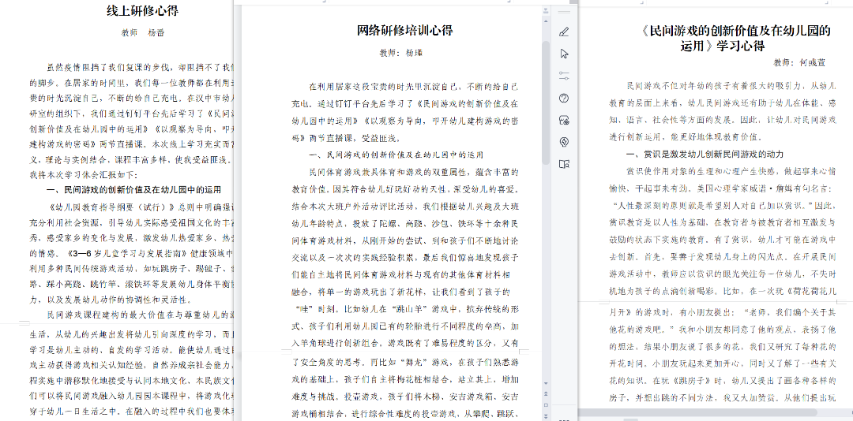Click the line starting '在利用居家这段宝贵的时光' in middle document
This screenshot has height=421, width=853.
coord(414,87)
